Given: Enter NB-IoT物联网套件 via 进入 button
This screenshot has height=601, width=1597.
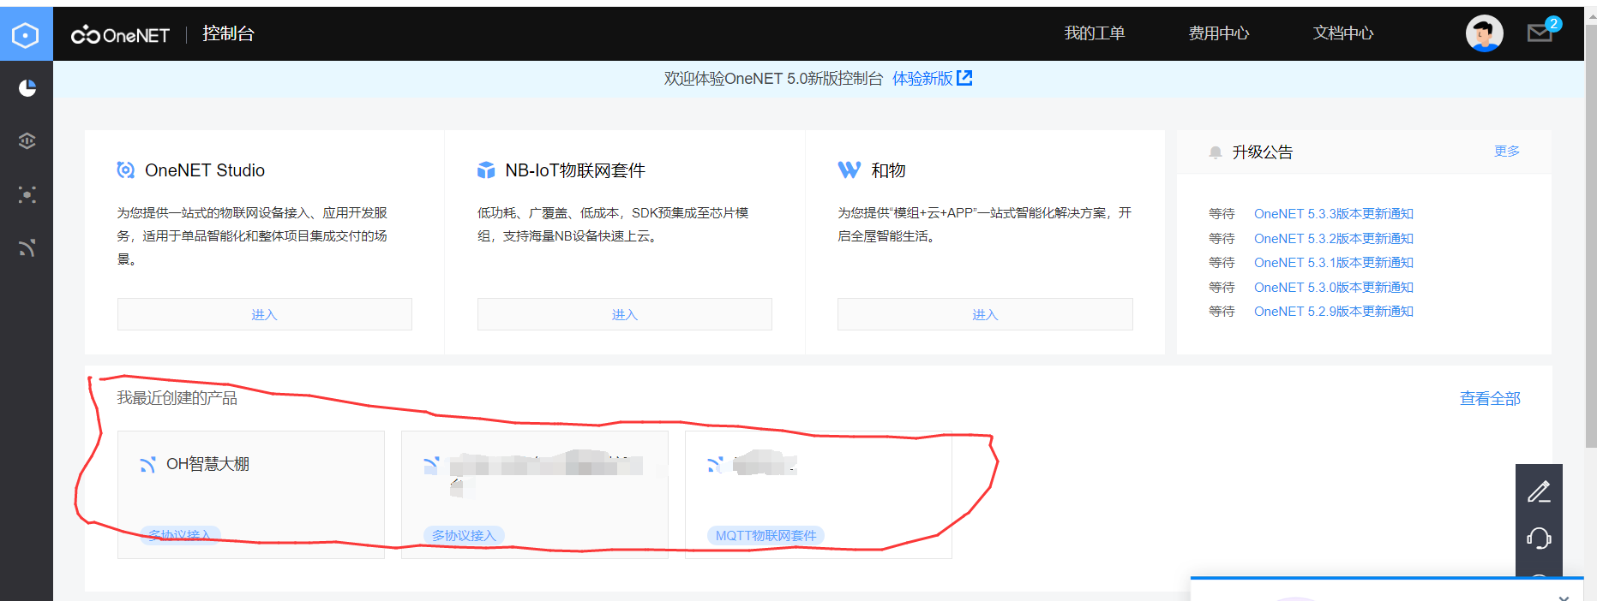Looking at the screenshot, I should click(x=625, y=314).
